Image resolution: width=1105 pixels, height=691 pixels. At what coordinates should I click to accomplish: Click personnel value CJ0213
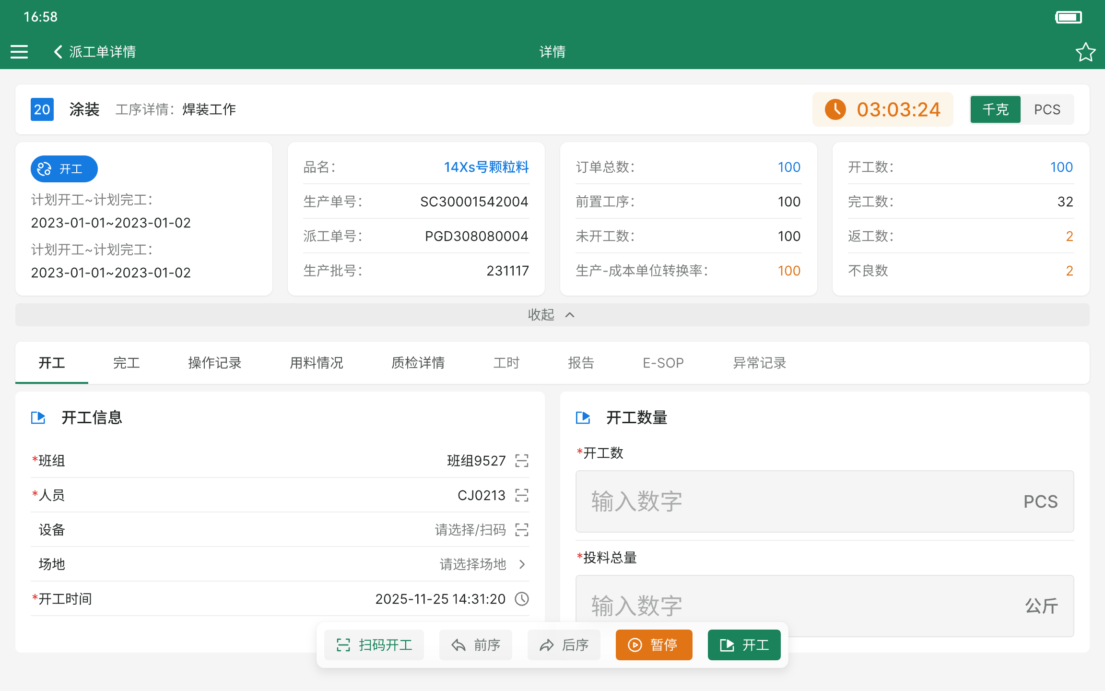[x=482, y=495]
